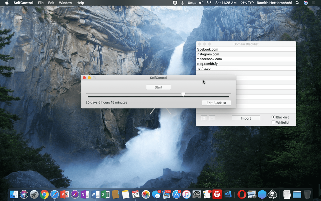321x201 pixels.
Task: Select netflix.com in the Domain Blacklist
Action: 205,68
